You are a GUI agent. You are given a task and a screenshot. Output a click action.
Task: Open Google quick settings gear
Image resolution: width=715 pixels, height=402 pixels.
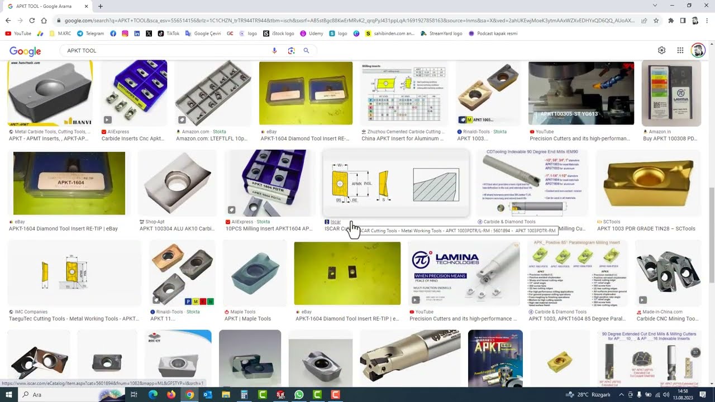click(x=662, y=50)
